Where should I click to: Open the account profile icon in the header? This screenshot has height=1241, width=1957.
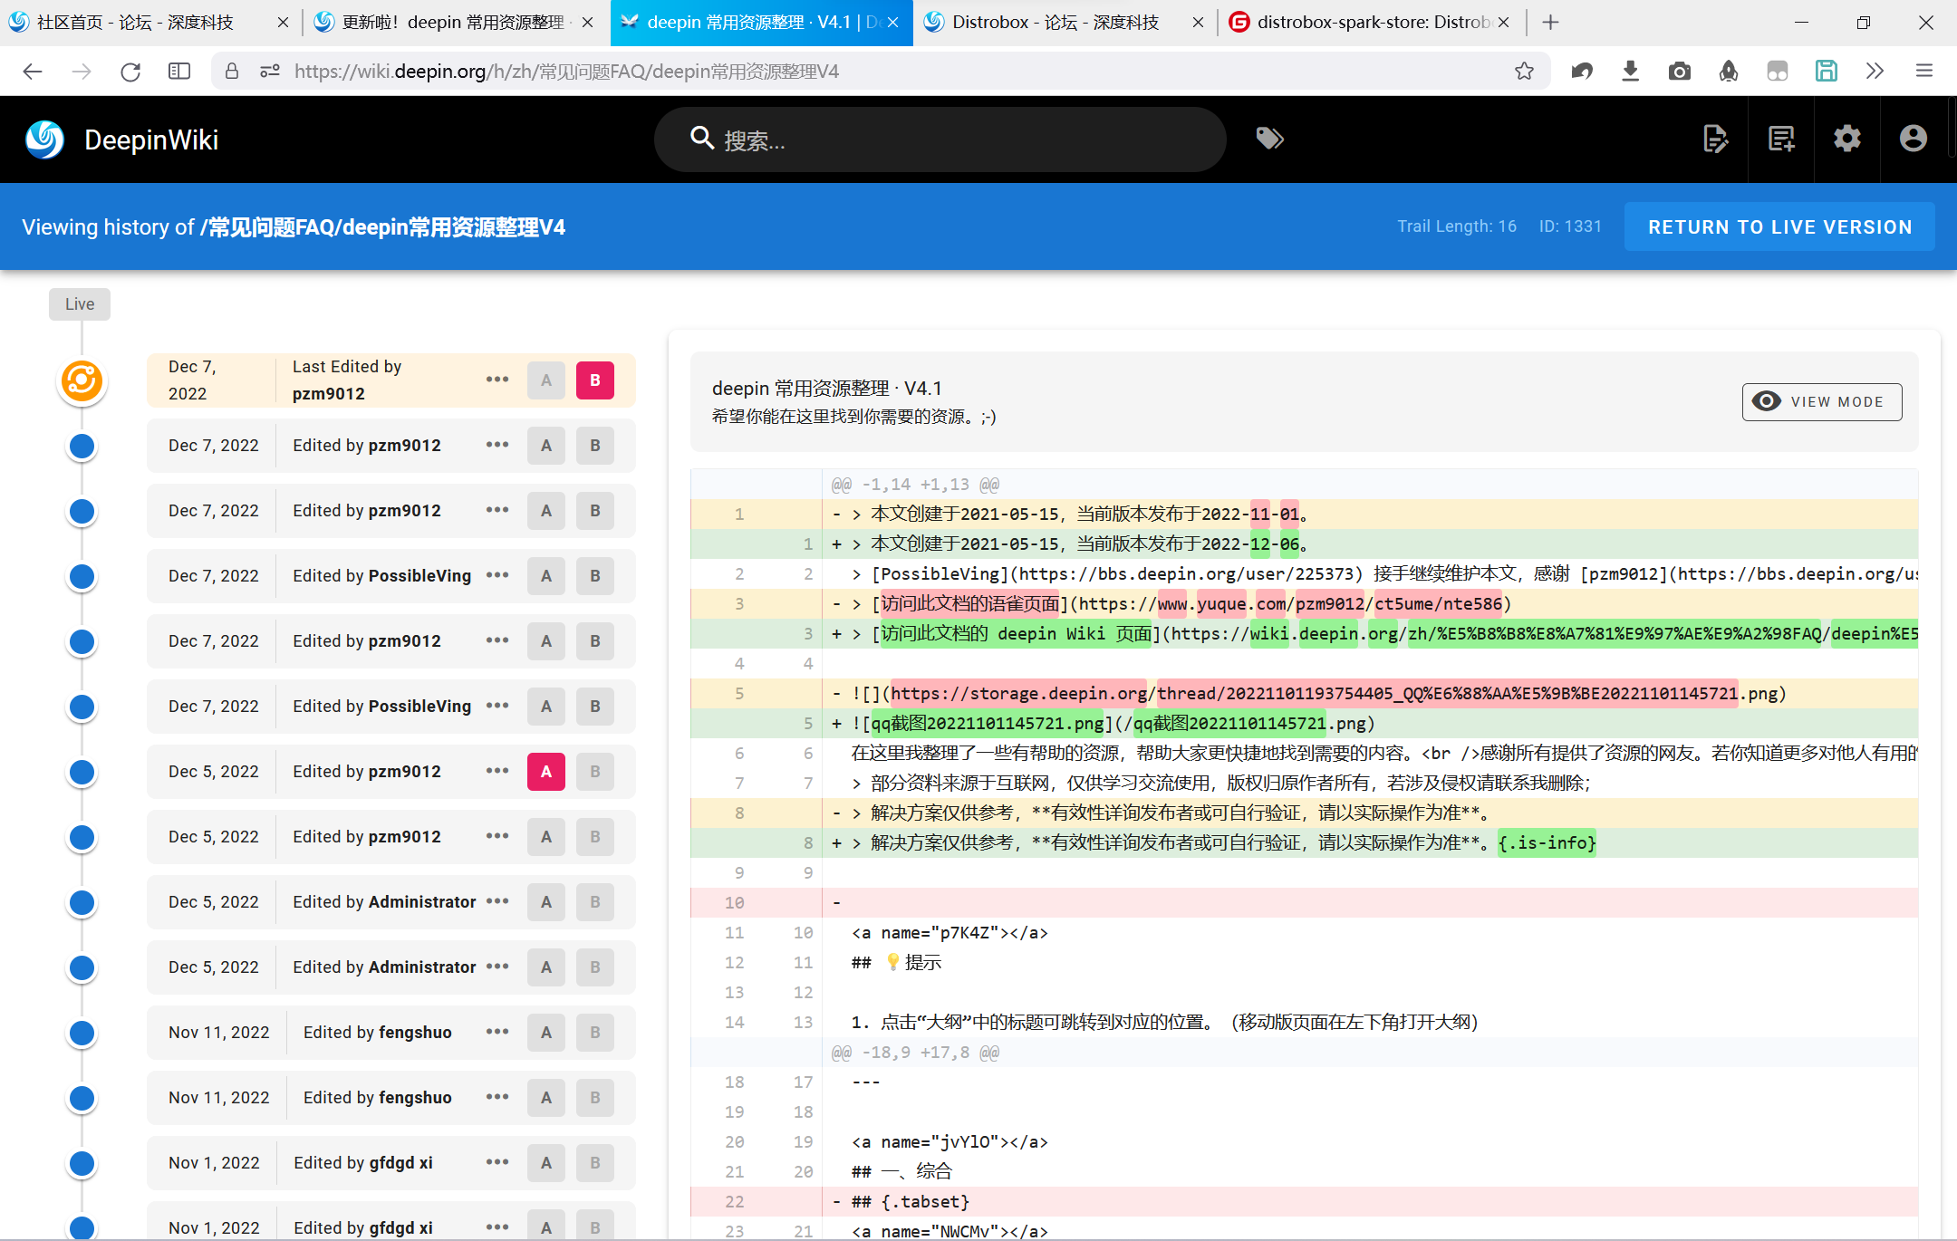1913,139
